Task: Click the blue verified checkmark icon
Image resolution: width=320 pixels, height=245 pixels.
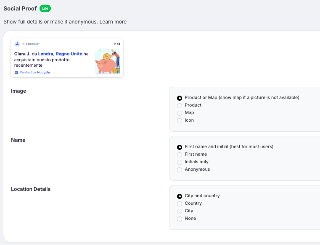Action: point(16,73)
